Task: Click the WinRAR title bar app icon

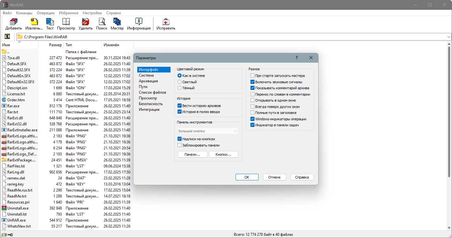Action: point(5,4)
